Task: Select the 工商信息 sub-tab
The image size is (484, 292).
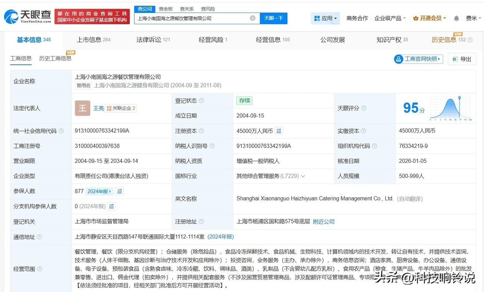Action: [x=21, y=58]
